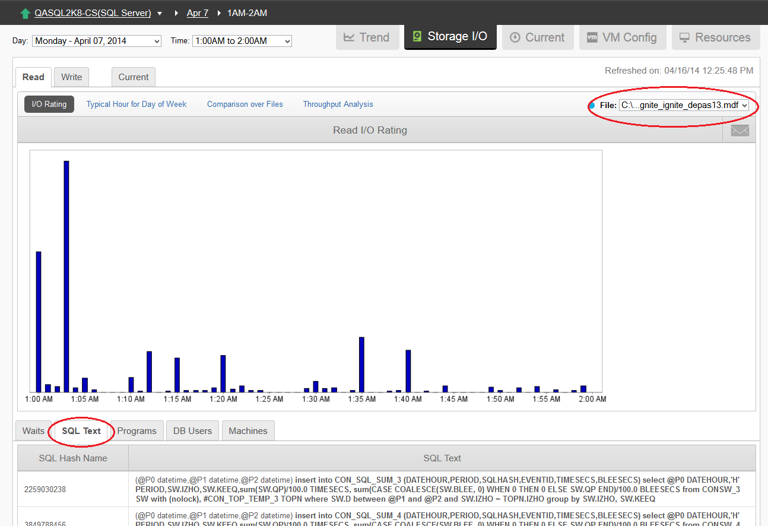Open the Day dropdown

[97, 41]
